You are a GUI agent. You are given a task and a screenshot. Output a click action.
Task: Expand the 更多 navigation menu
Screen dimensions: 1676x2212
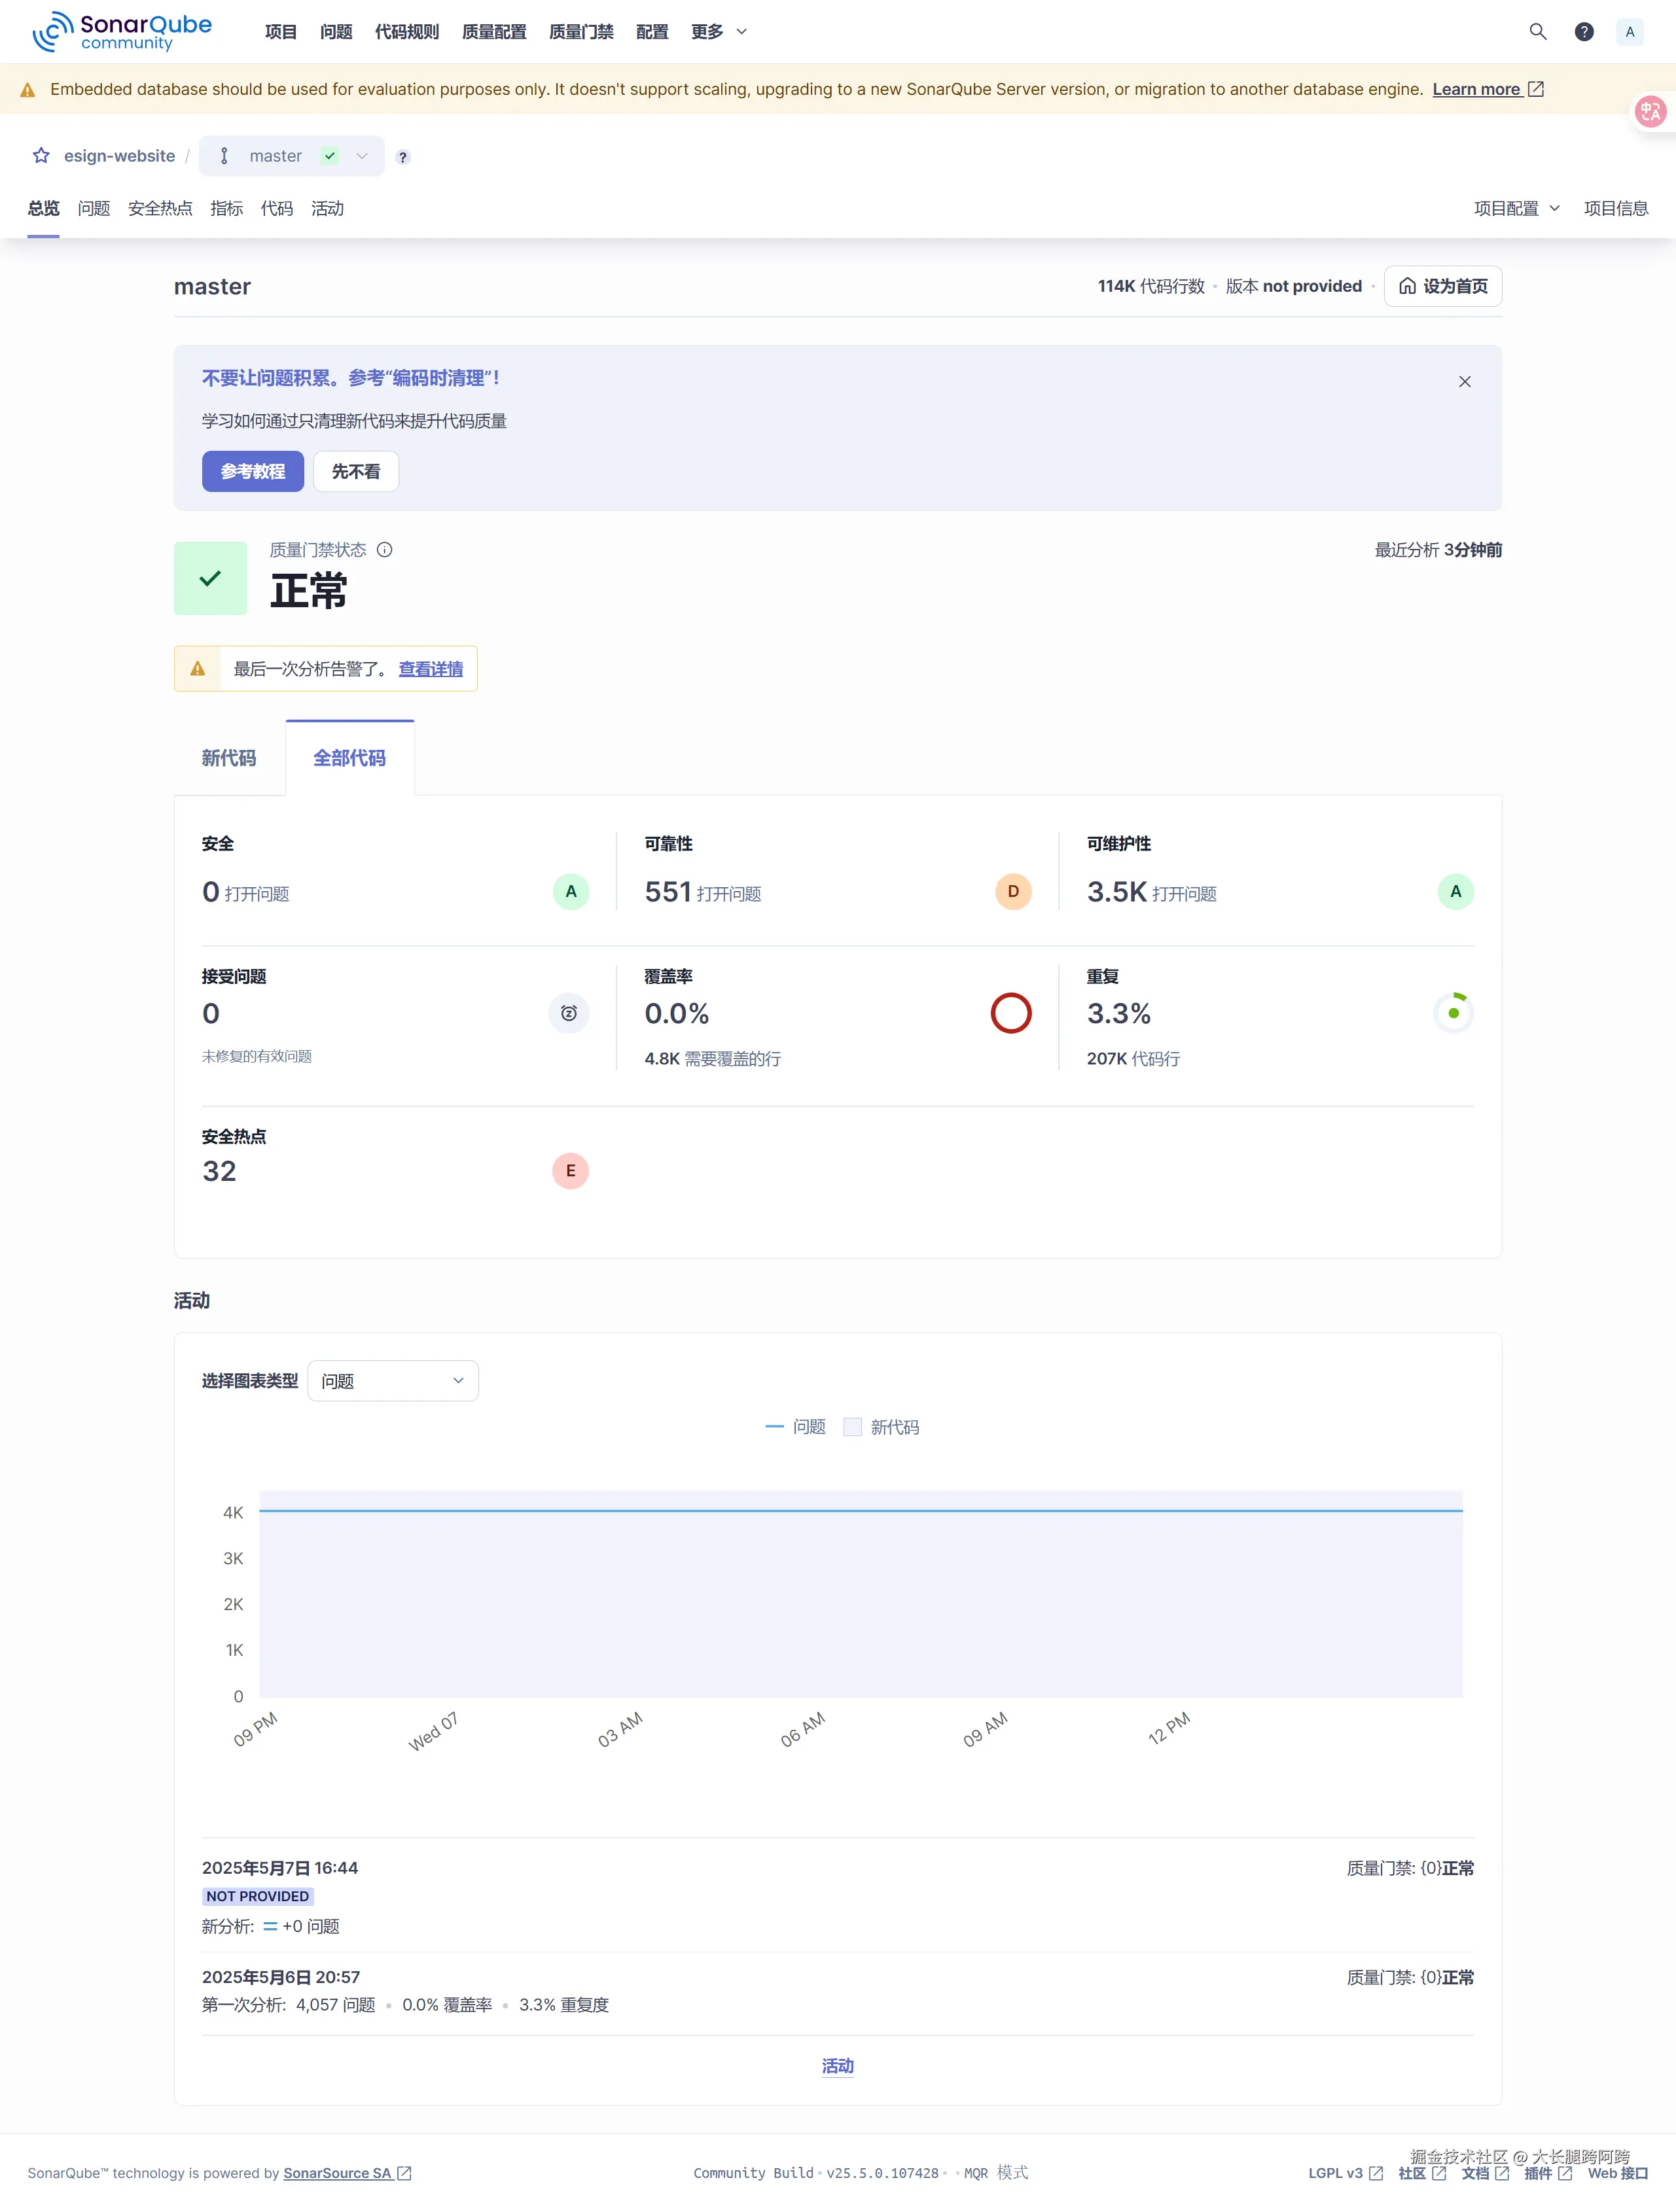pos(717,31)
